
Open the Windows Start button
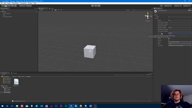point(2,106)
